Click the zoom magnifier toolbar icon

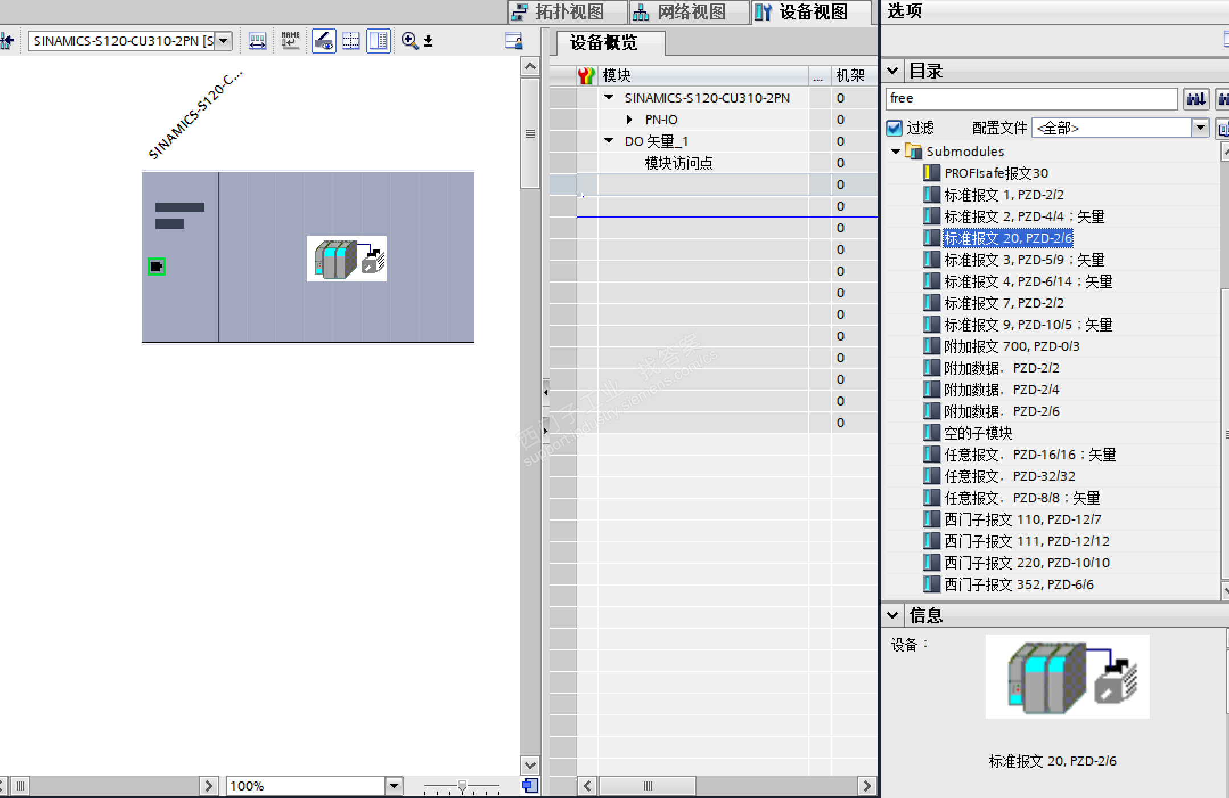pyautogui.click(x=409, y=40)
